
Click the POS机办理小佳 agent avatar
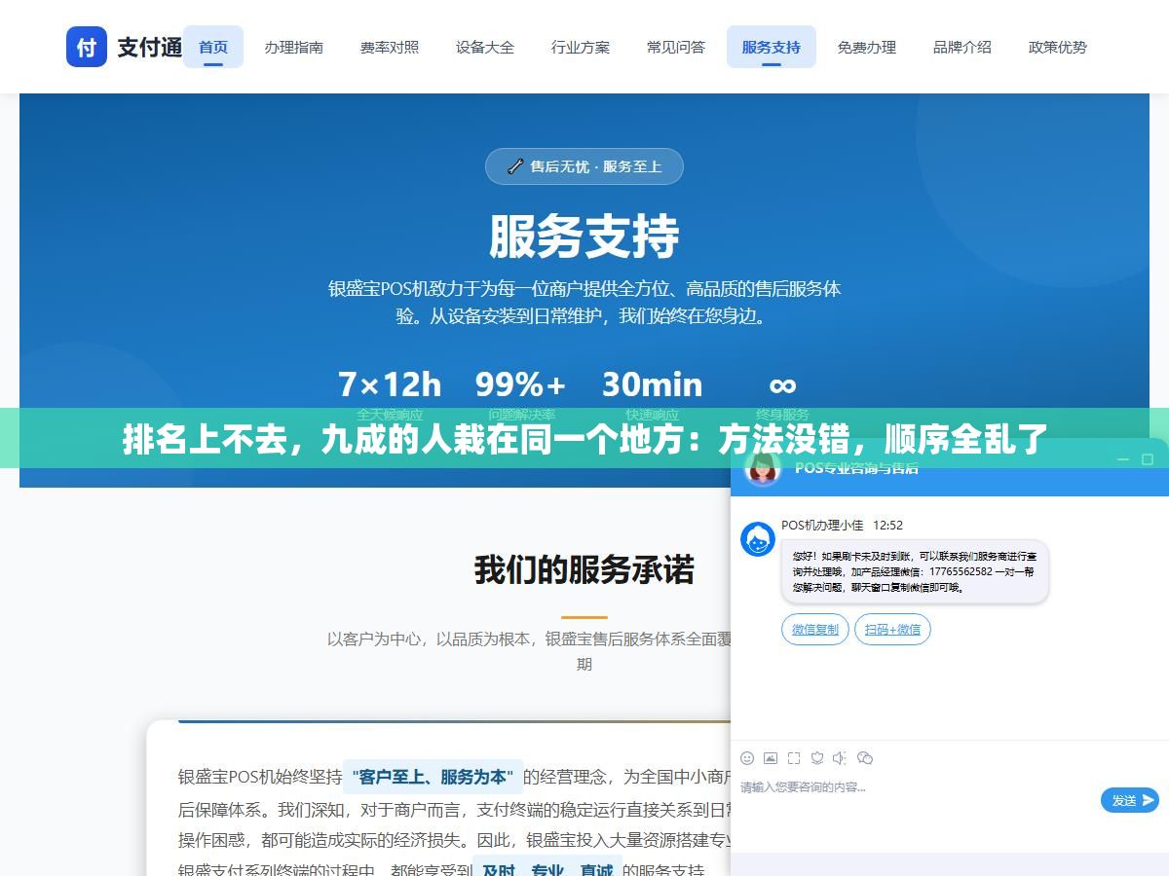coord(758,539)
